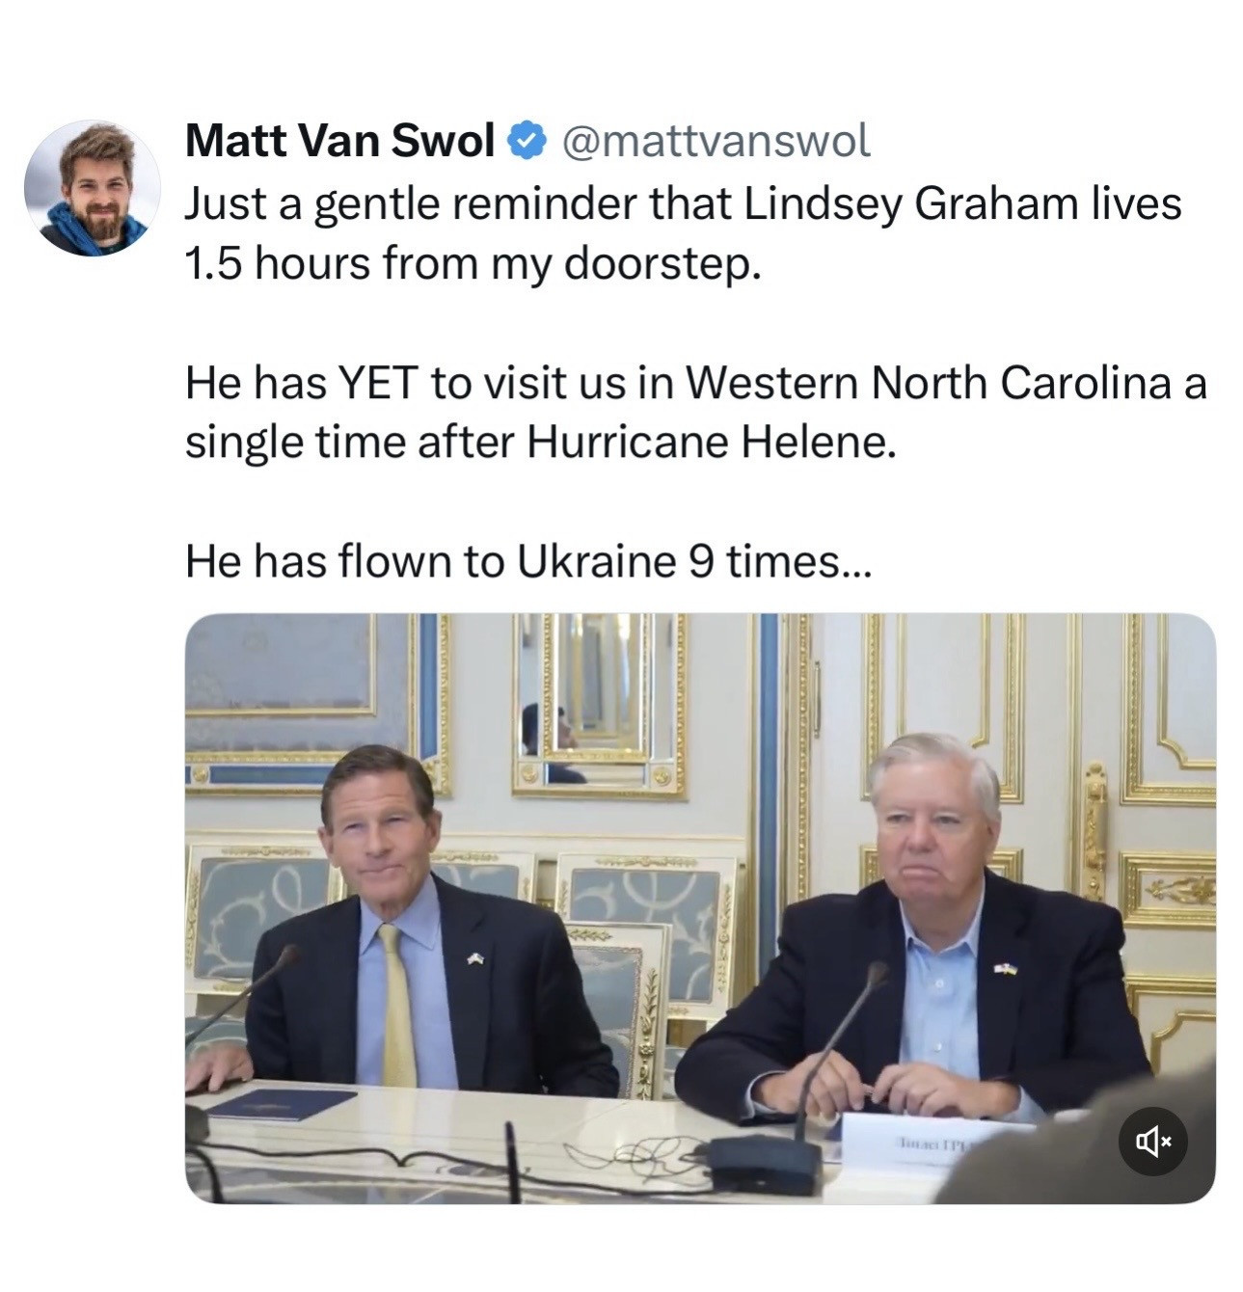Click the capitalized word YET in tweet
This screenshot has width=1243, height=1292.
376,383
